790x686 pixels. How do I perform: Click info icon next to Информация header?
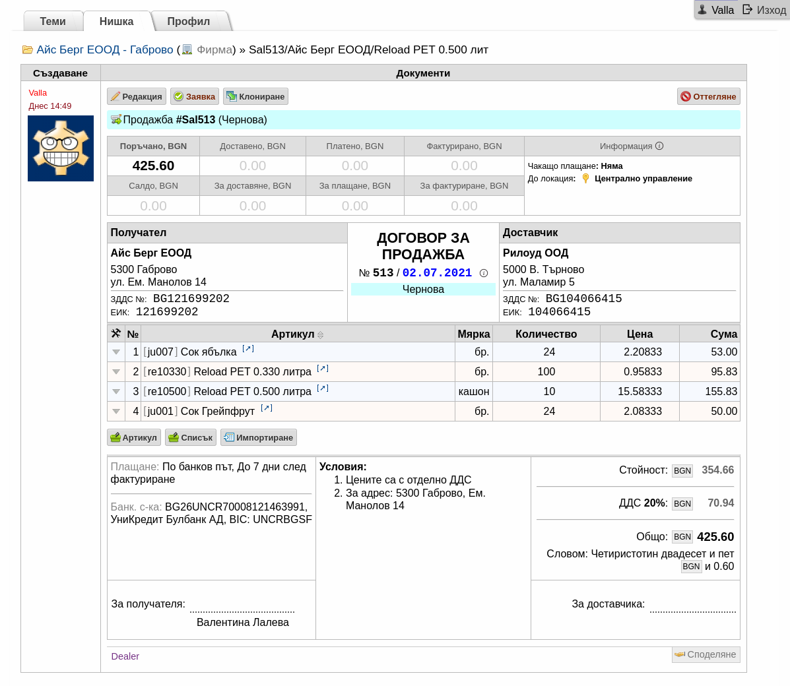click(659, 146)
